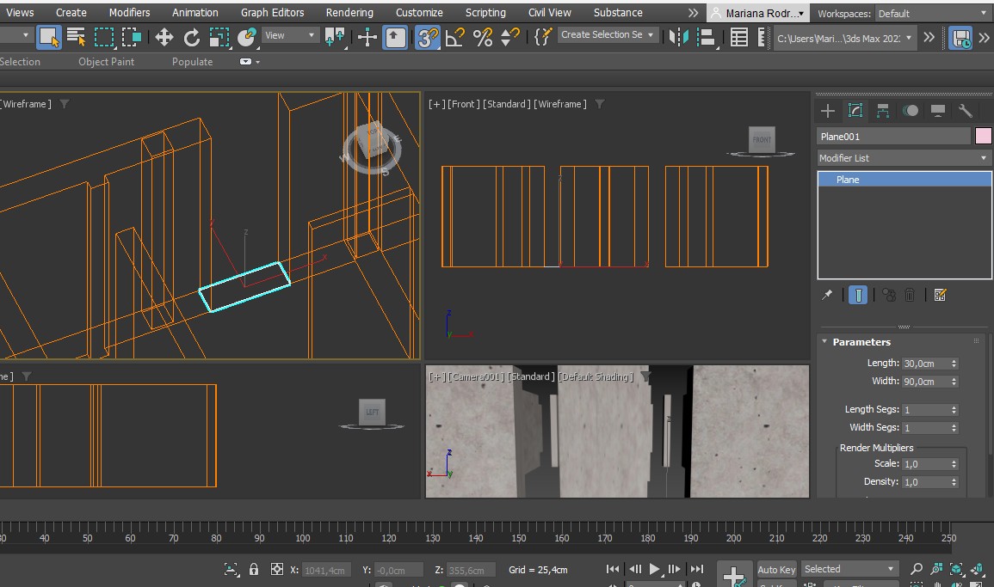Open the Utilities wrench panel

[x=966, y=111]
